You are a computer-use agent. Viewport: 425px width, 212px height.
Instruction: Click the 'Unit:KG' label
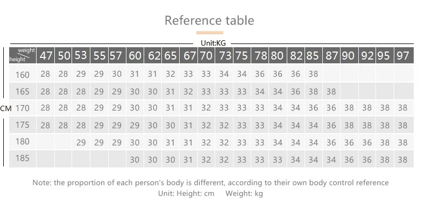coord(213,43)
